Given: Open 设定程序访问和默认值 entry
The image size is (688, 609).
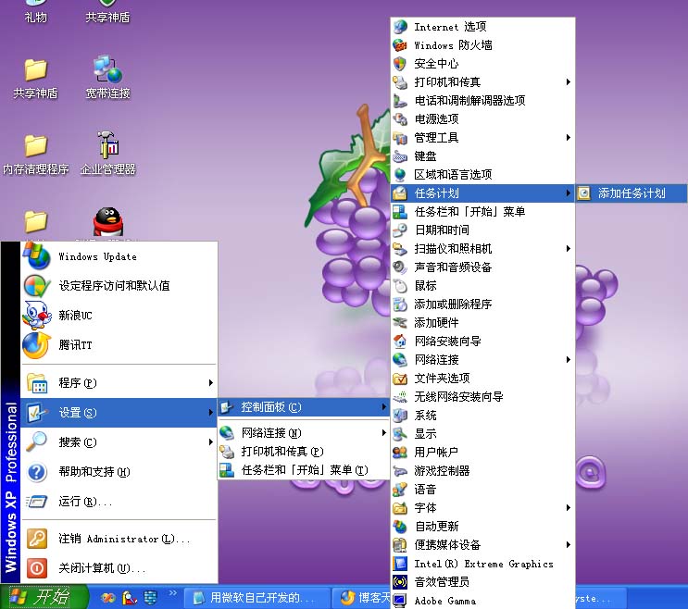Looking at the screenshot, I should (x=119, y=286).
